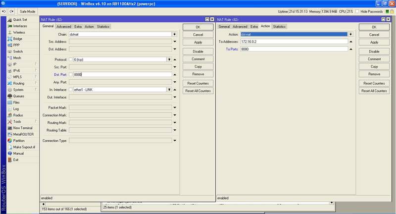Click the Dst. Port input field
The width and height of the screenshot is (396, 214).
(122, 74)
